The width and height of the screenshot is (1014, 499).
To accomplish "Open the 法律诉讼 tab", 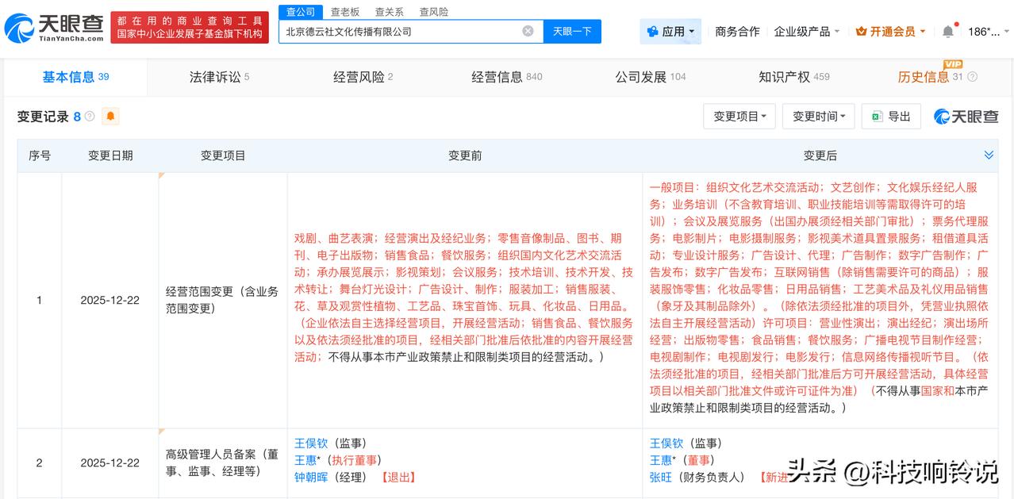I will click(x=217, y=77).
